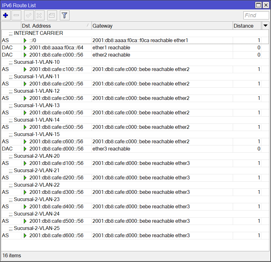Image resolution: width=271 pixels, height=262 pixels.
Task: Sort by the Gateway column header
Action: [162, 26]
